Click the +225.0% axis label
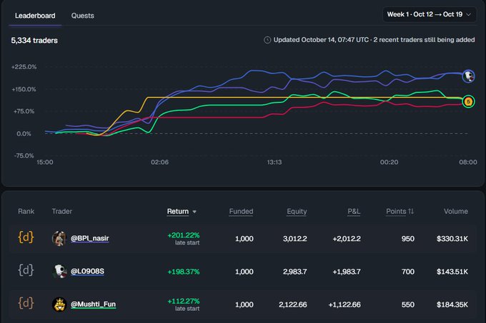486x323 pixels. (x=24, y=67)
